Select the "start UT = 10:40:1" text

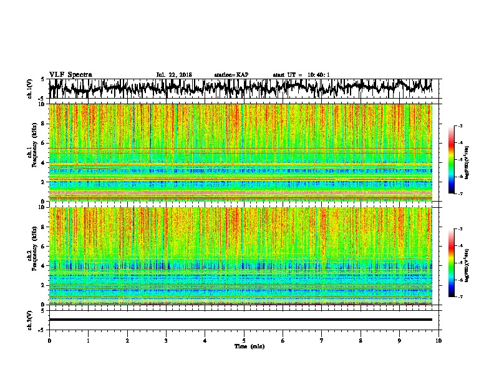301,75
